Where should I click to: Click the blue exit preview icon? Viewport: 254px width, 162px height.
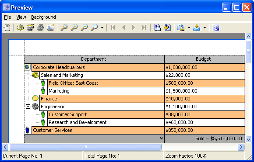pyautogui.click(x=216, y=28)
